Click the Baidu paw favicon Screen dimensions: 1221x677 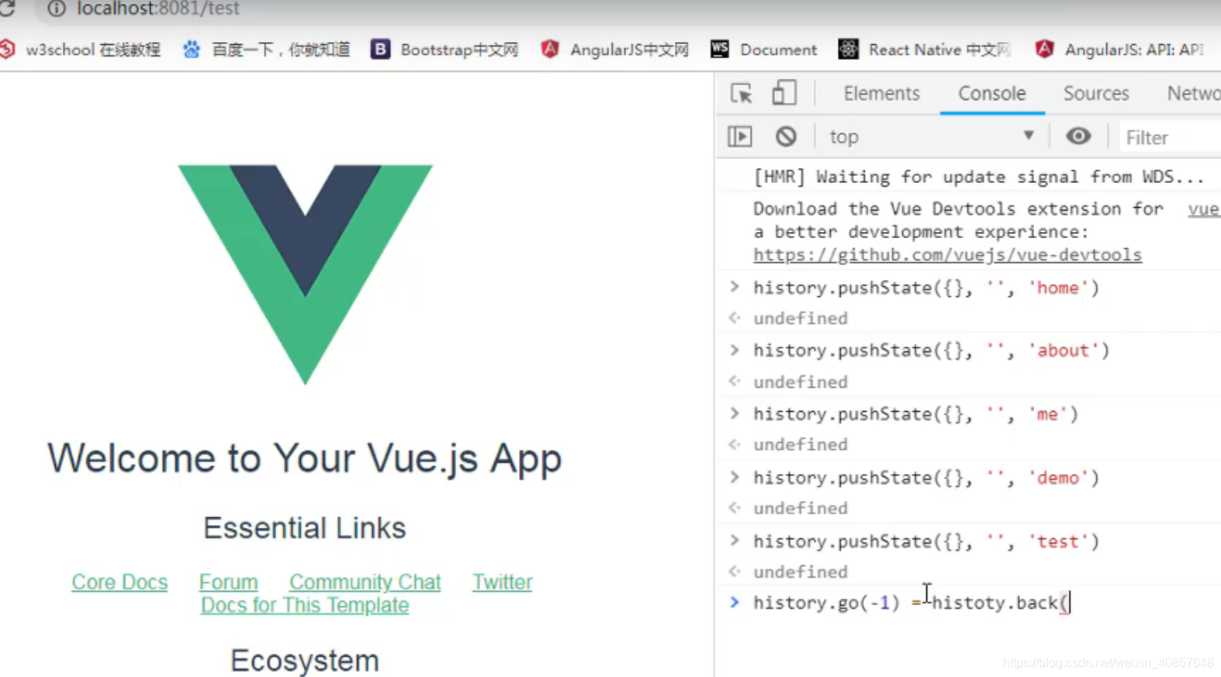[x=192, y=49]
